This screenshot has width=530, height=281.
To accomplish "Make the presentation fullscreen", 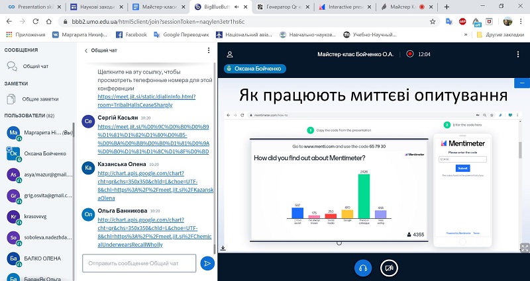I will click(x=523, y=247).
